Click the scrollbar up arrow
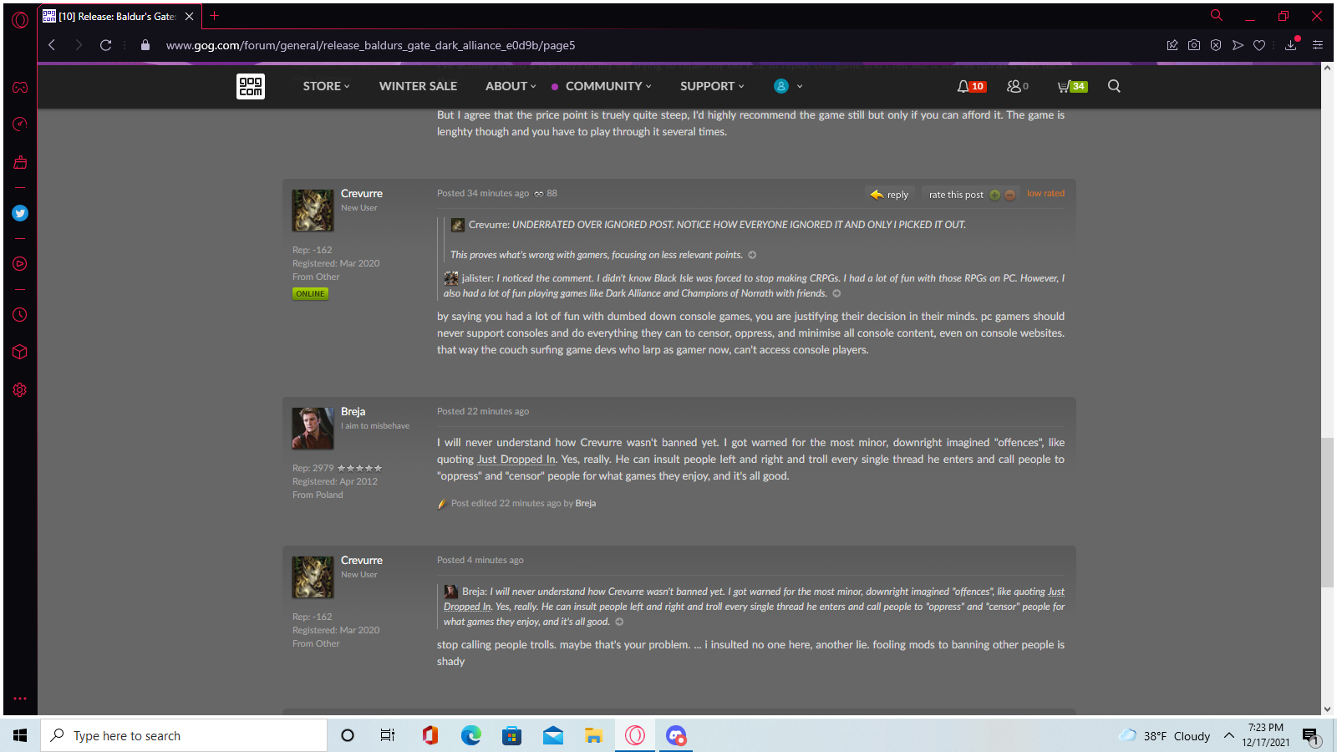The image size is (1337, 752). [x=1327, y=69]
